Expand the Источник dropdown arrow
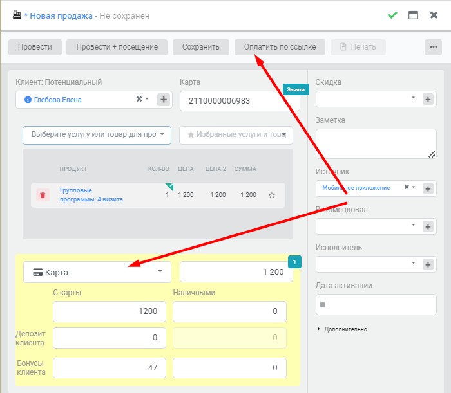 (414, 187)
